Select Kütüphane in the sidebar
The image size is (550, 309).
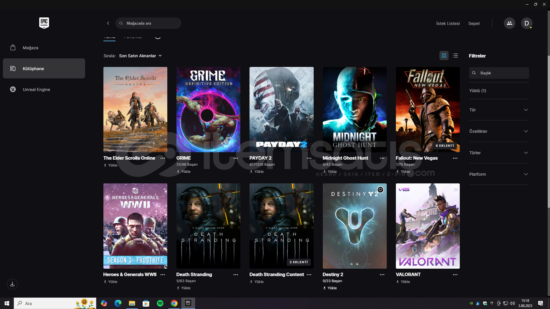[x=44, y=68]
